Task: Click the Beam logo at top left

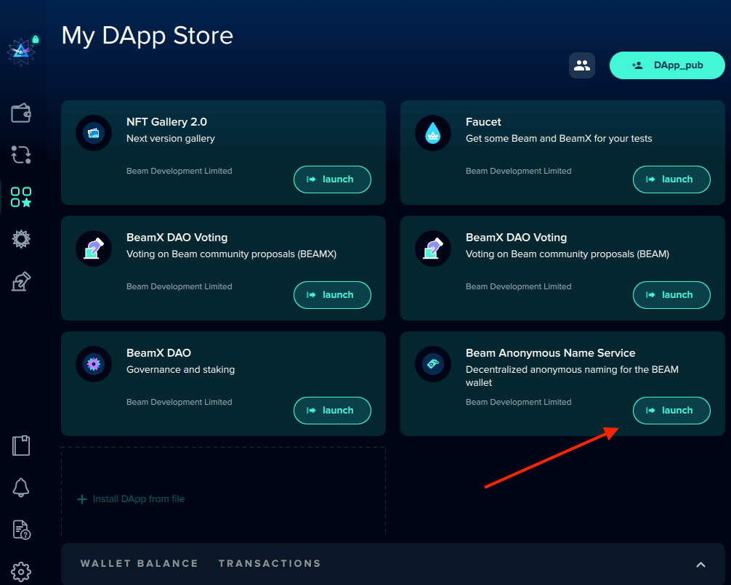Action: [x=21, y=50]
